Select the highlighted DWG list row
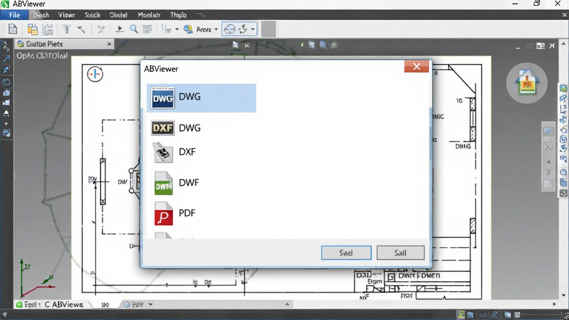Viewport: 569px width, 320px height. (x=201, y=98)
